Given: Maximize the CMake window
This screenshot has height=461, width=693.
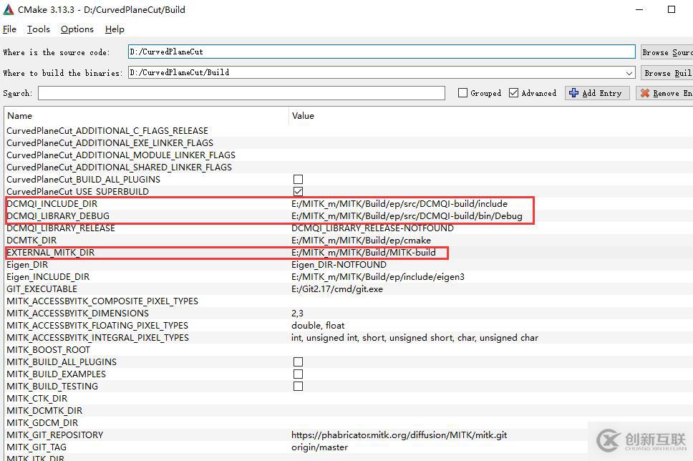Looking at the screenshot, I should 672,9.
